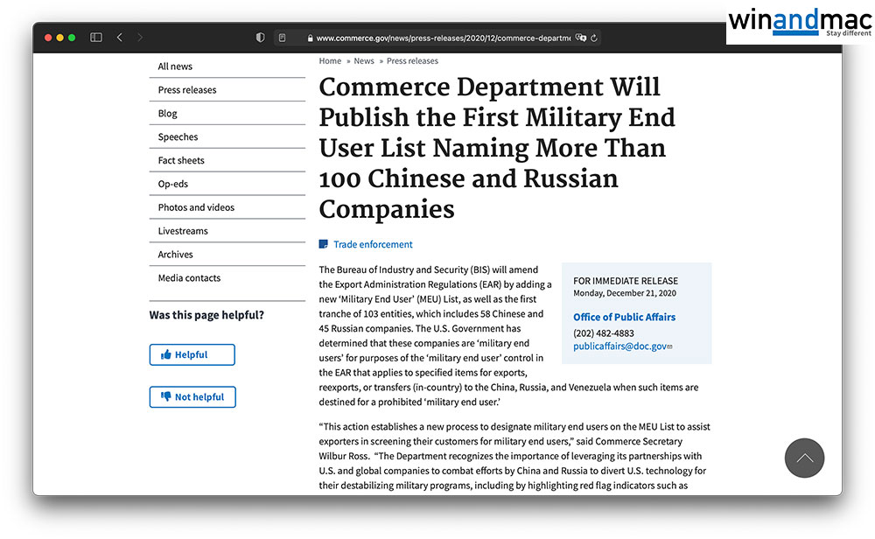
Task: Open Press releases in the sidebar menu
Action: coord(187,89)
